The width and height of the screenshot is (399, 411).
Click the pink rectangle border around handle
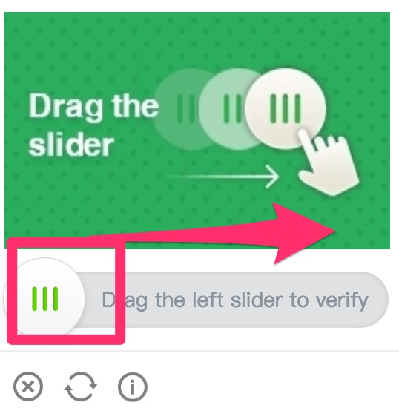66,291
